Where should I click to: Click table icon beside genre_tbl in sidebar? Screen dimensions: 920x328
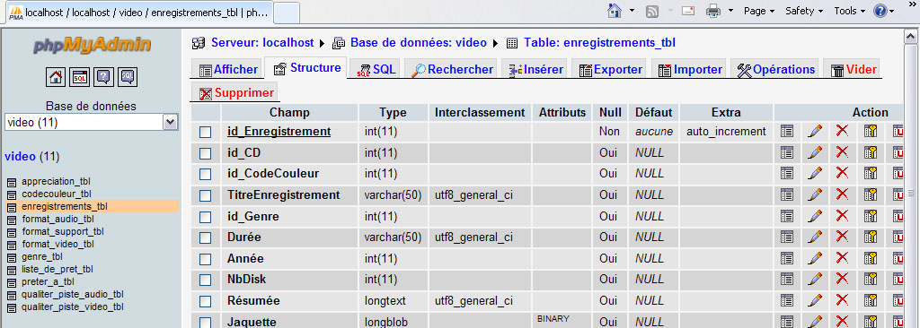point(11,257)
